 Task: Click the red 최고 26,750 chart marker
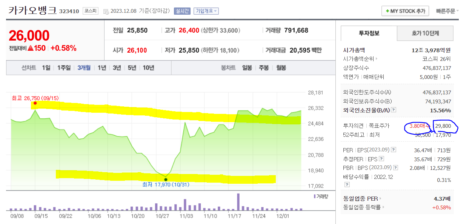click(35, 103)
